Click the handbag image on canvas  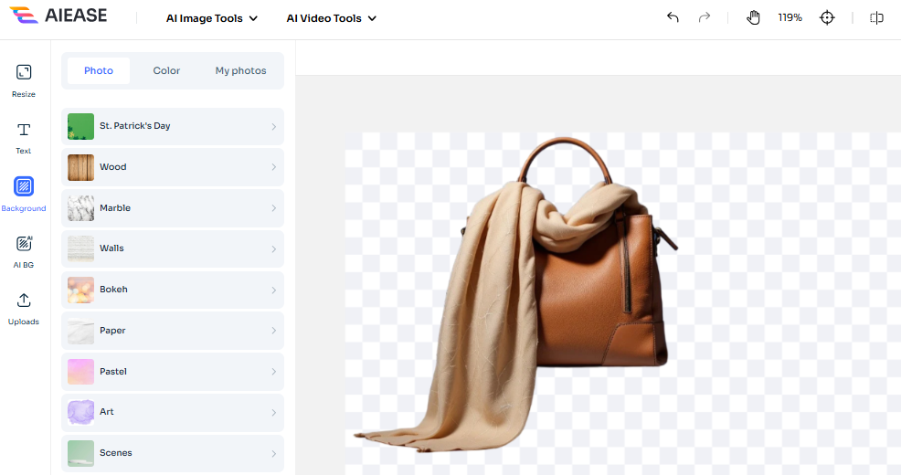(x=594, y=292)
